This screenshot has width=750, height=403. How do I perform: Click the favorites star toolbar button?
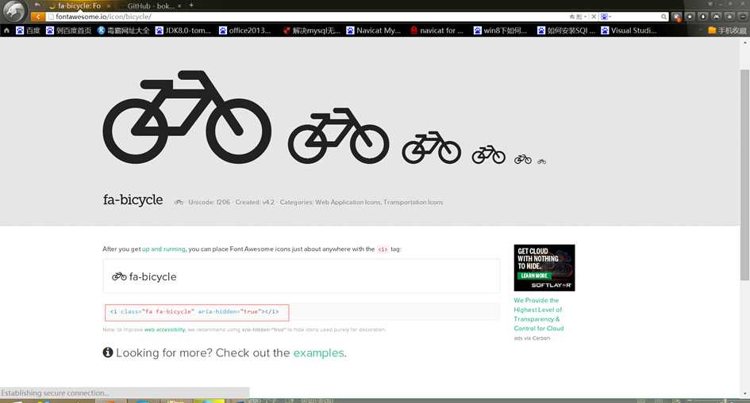click(x=690, y=17)
